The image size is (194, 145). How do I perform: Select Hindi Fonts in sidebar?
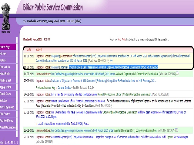pos(8,74)
